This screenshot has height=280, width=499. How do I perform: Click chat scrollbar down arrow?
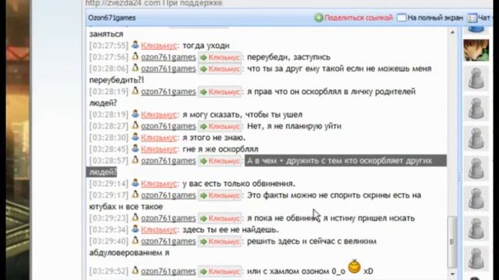[x=452, y=274]
